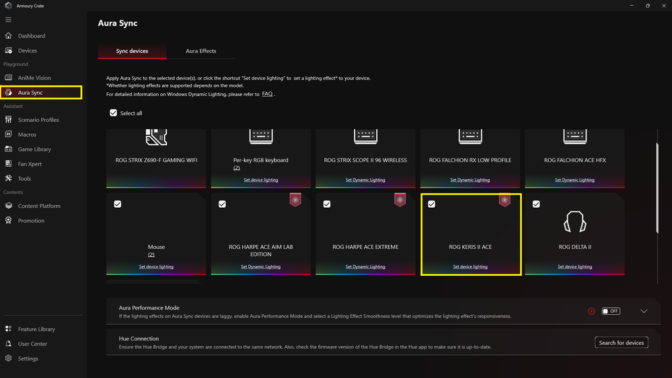Click the Devices sidebar icon
The height and width of the screenshot is (378, 672).
point(8,50)
